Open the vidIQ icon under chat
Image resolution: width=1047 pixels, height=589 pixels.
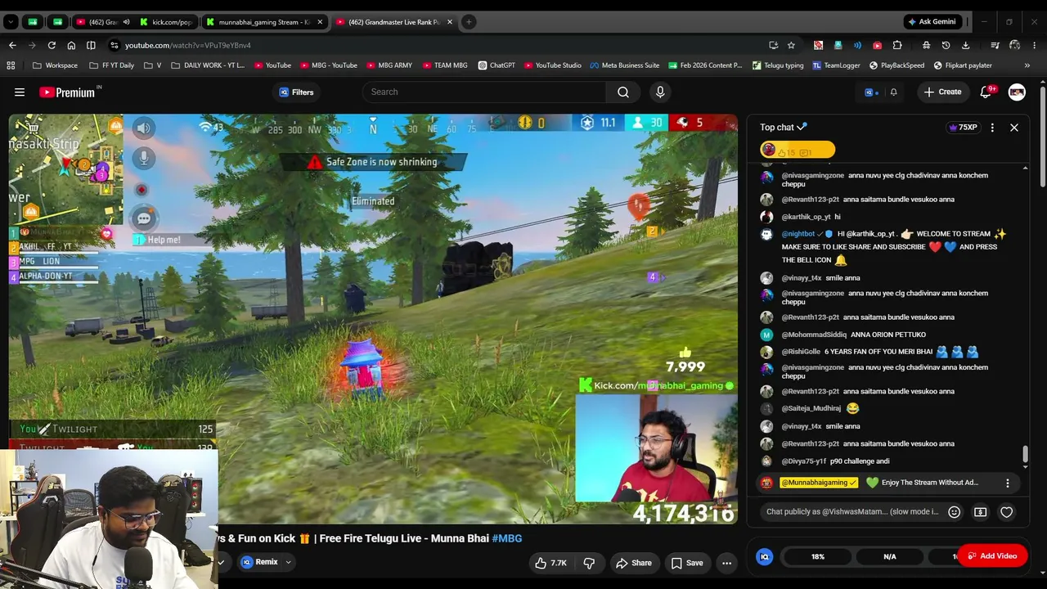point(765,557)
